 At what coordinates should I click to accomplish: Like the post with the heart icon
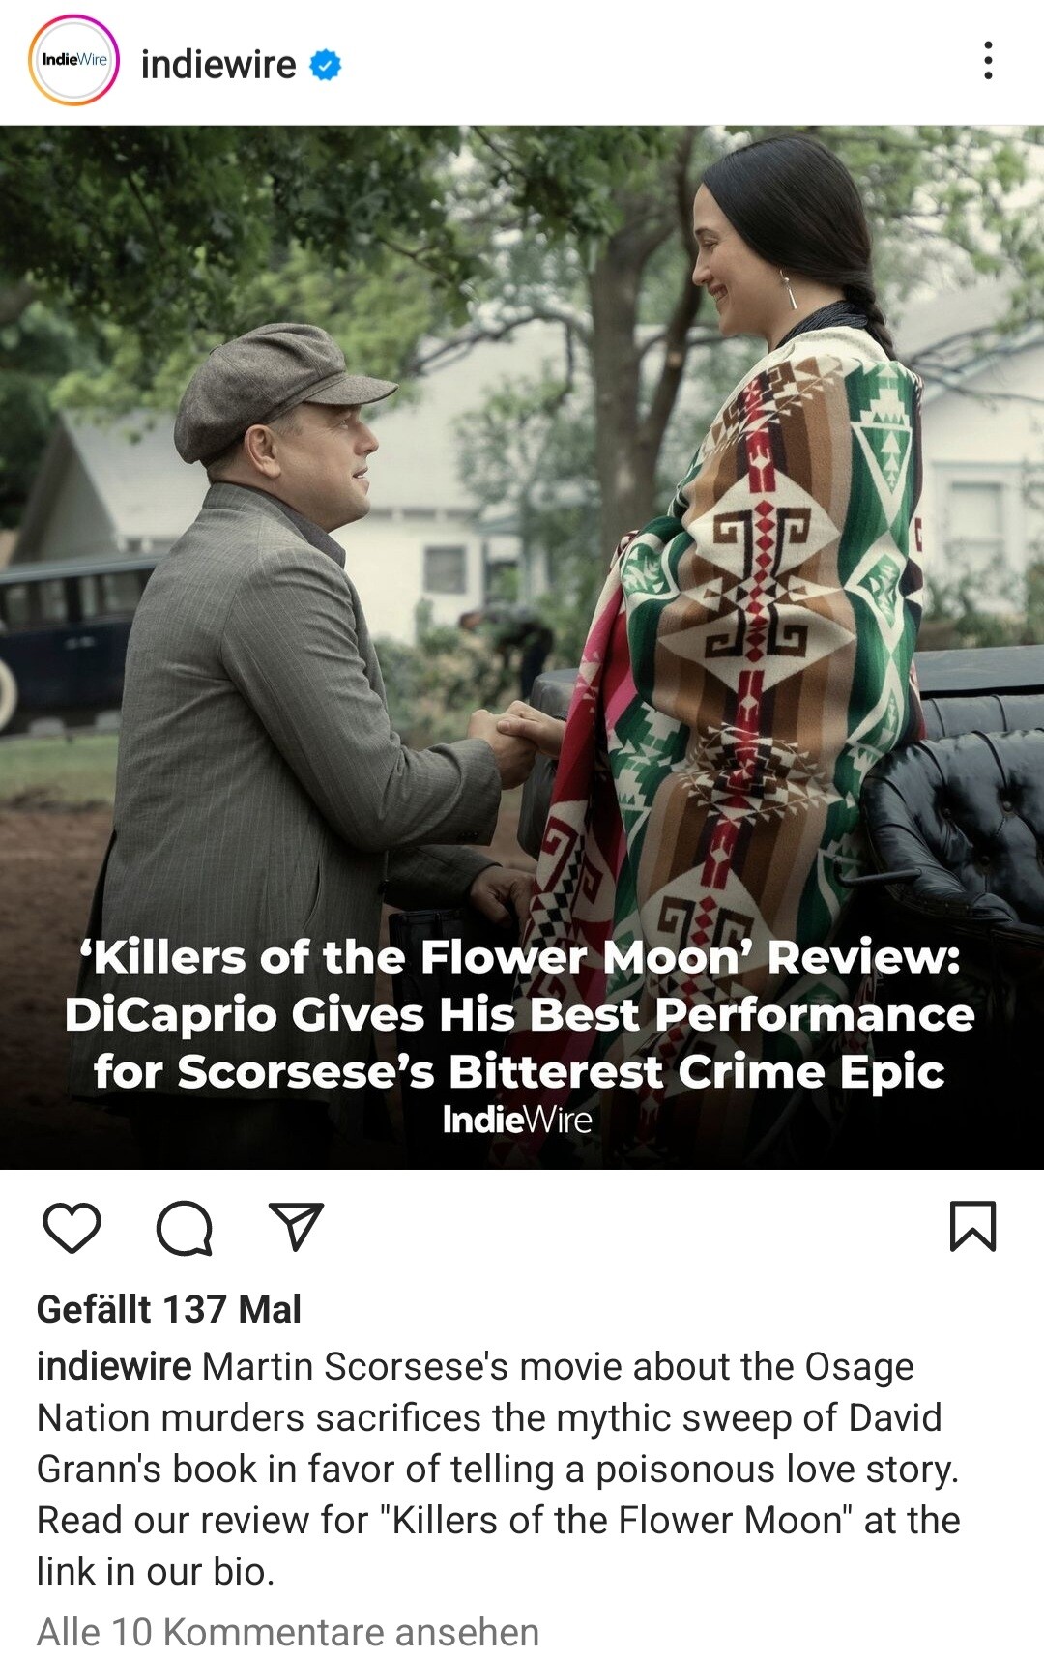point(72,1228)
